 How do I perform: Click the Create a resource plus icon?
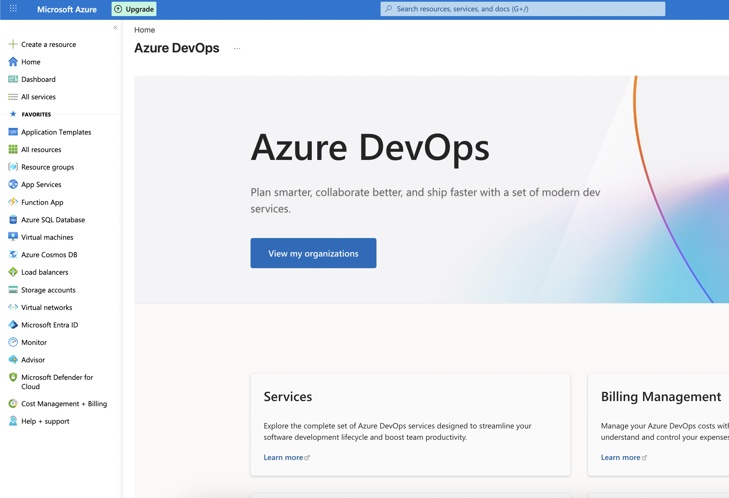pos(13,44)
